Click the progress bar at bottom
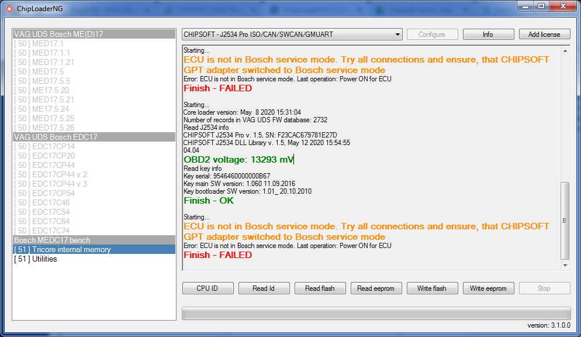 tap(376, 313)
